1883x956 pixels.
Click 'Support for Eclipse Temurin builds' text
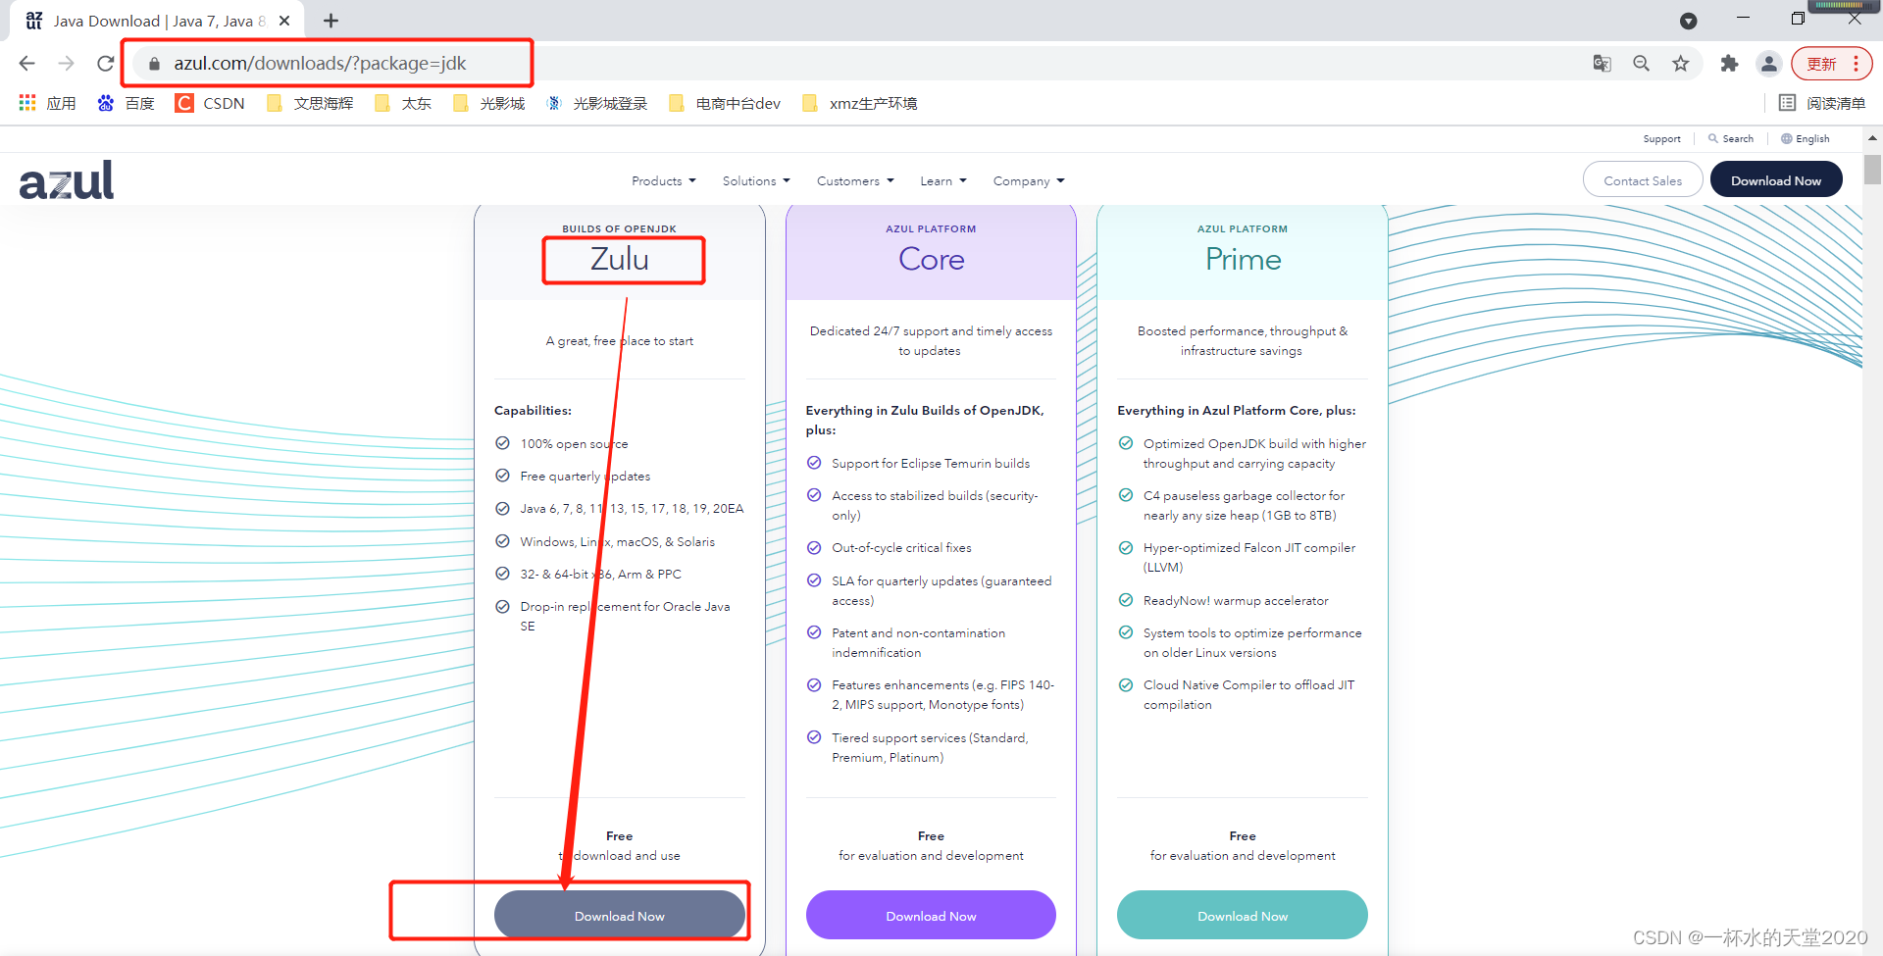[x=931, y=464]
